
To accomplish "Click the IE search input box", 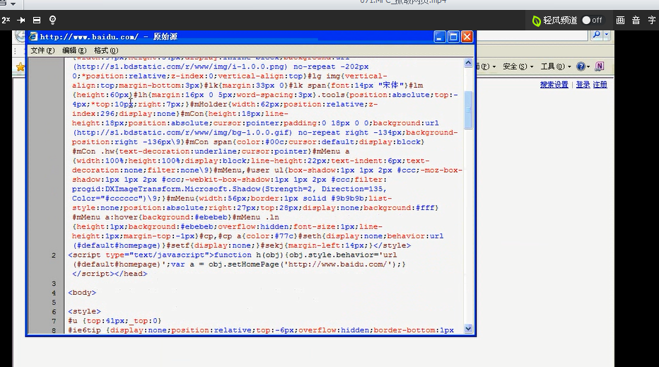I will [532, 35].
